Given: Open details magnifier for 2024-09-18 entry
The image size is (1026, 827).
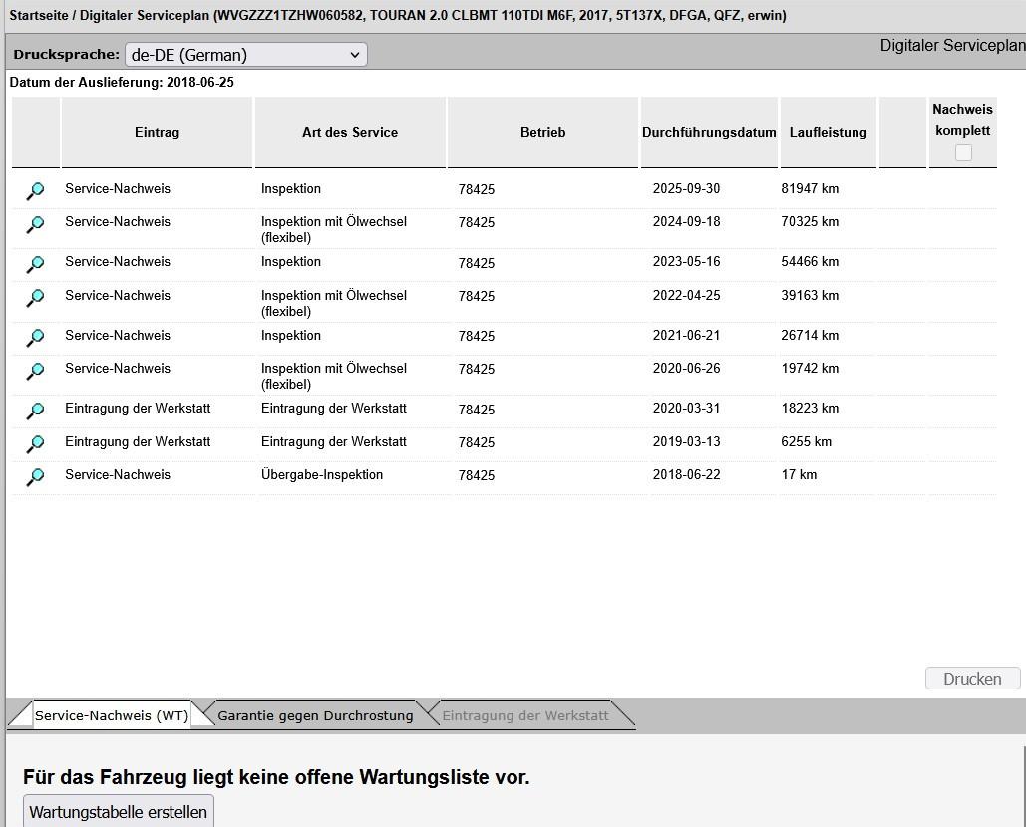Looking at the screenshot, I should [35, 224].
